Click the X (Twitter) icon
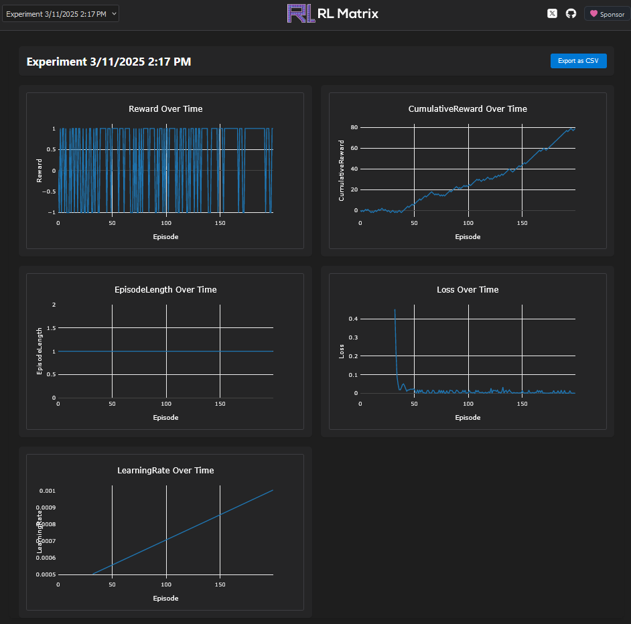The image size is (631, 624). [552, 13]
